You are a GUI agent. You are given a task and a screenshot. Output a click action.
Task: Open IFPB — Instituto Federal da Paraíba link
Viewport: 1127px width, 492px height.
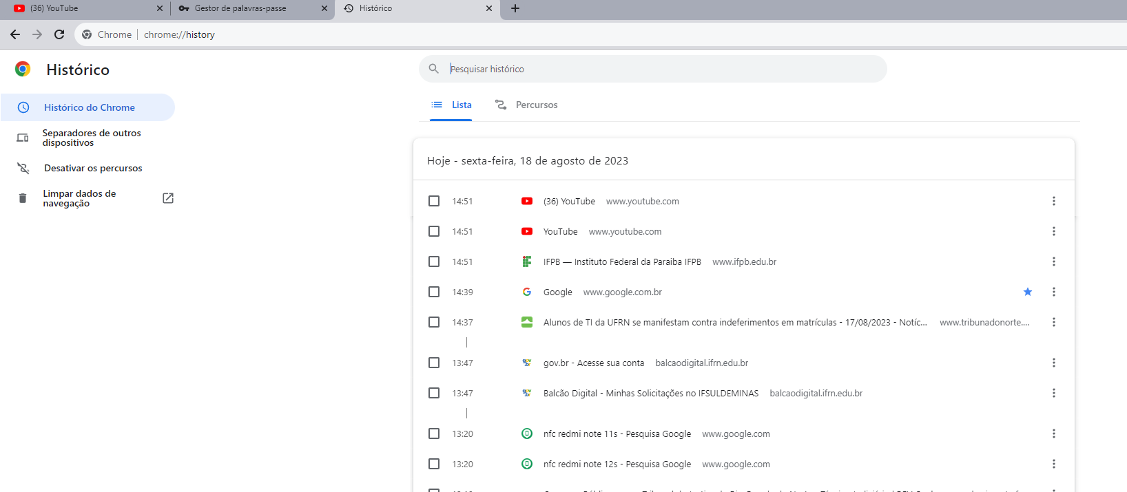point(622,261)
